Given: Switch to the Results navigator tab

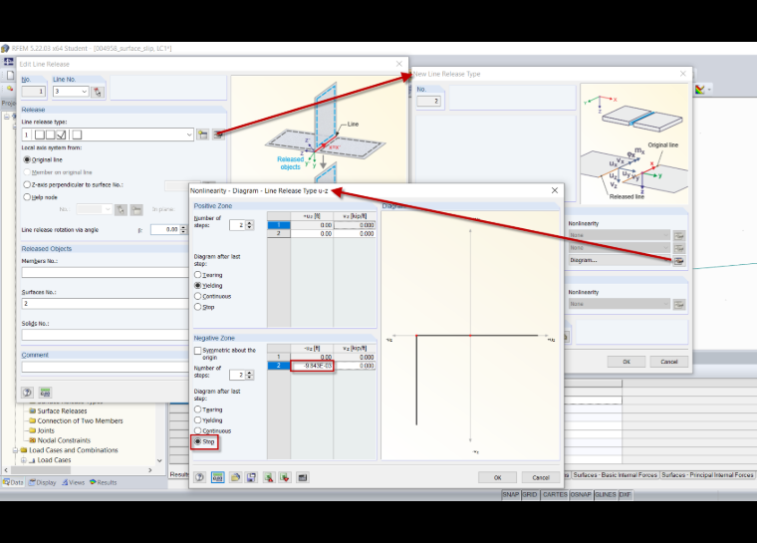Looking at the screenshot, I should 104,482.
